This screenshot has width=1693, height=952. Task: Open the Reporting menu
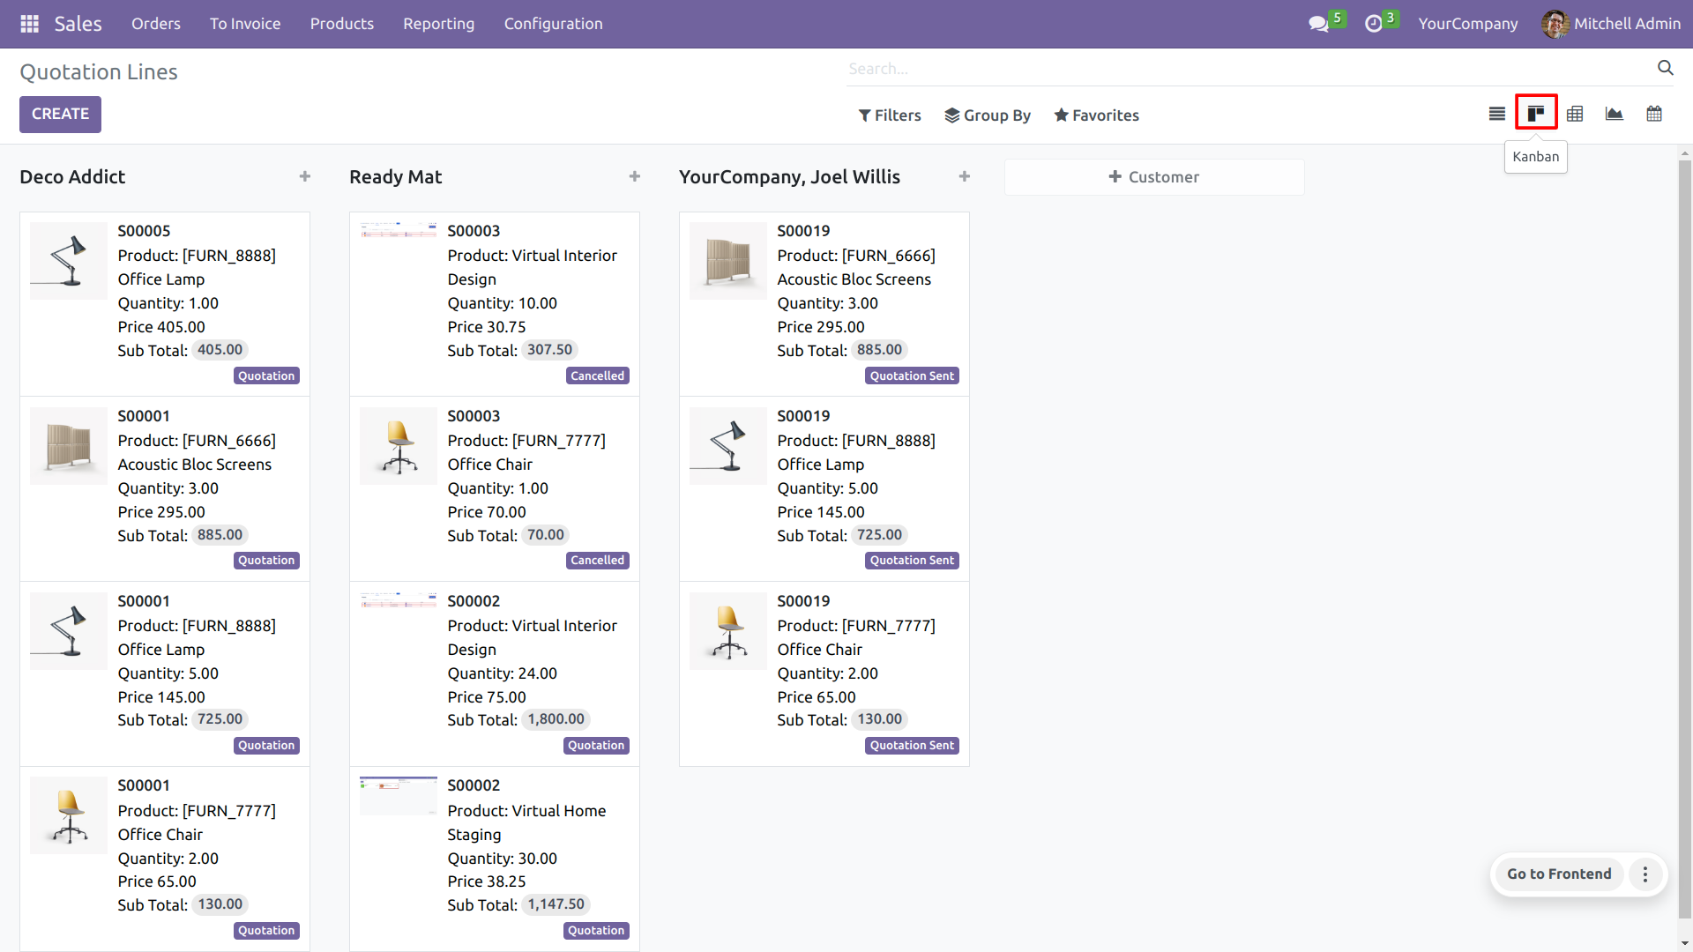click(x=438, y=24)
